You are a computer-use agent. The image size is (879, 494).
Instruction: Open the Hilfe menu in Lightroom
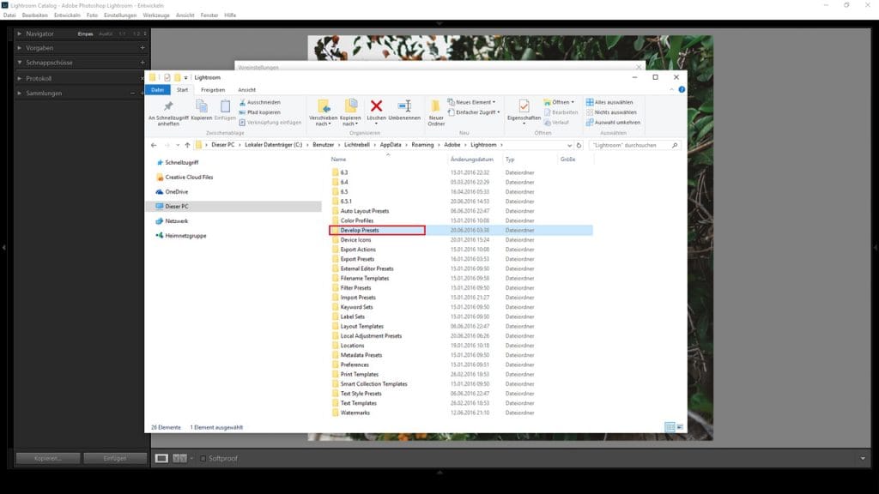pyautogui.click(x=230, y=15)
